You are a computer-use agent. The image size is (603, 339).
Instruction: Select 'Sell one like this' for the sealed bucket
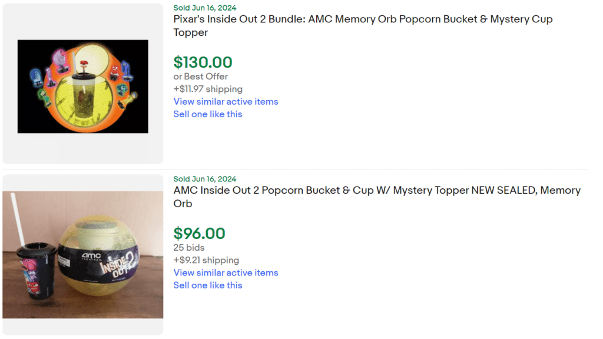click(207, 285)
